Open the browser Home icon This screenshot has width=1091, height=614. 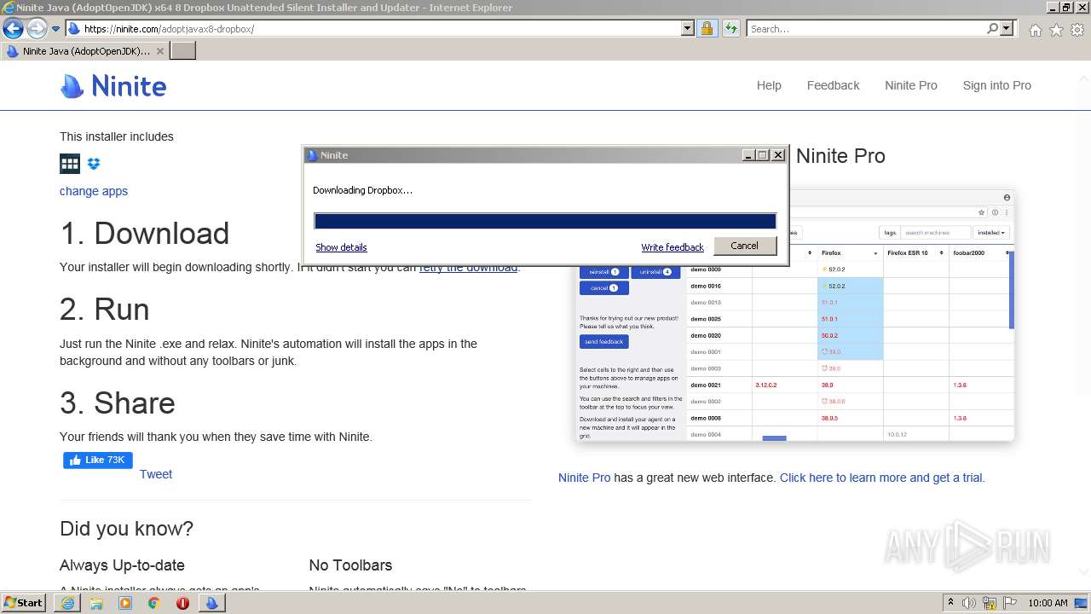[x=1035, y=30]
